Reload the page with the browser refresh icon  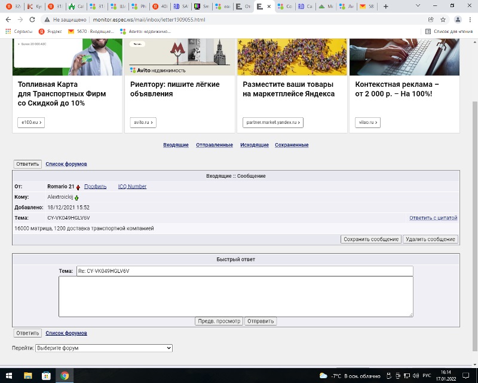[30, 19]
